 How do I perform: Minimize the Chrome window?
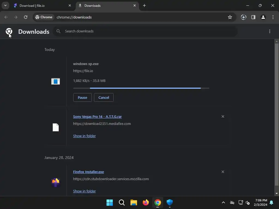pos(247,5)
